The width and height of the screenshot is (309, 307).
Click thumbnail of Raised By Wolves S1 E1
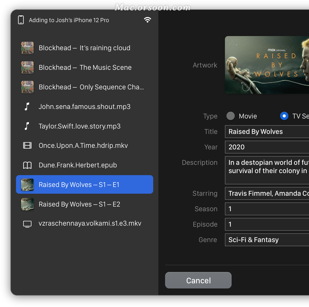pyautogui.click(x=27, y=185)
